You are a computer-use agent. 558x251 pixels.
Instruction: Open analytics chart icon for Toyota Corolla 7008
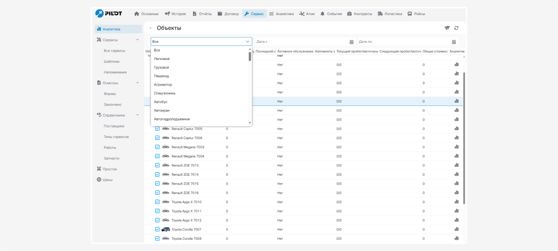point(457,238)
